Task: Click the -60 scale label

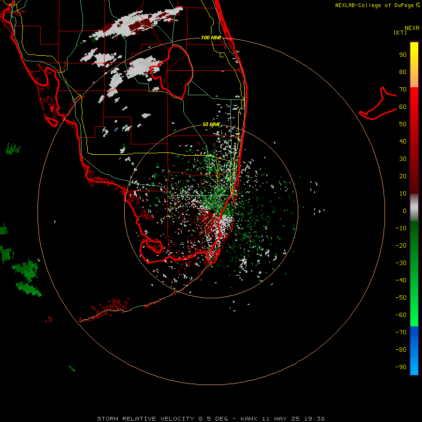Action: click(x=401, y=315)
